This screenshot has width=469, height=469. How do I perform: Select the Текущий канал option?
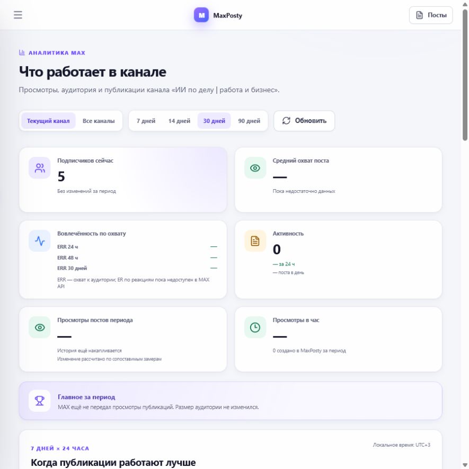click(x=48, y=121)
